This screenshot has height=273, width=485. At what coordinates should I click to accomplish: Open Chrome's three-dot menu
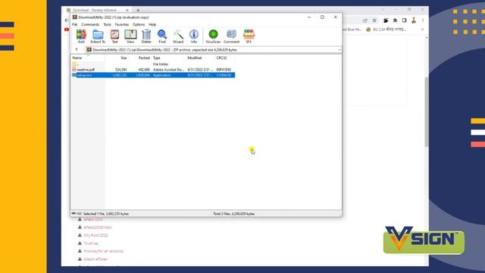[x=423, y=20]
